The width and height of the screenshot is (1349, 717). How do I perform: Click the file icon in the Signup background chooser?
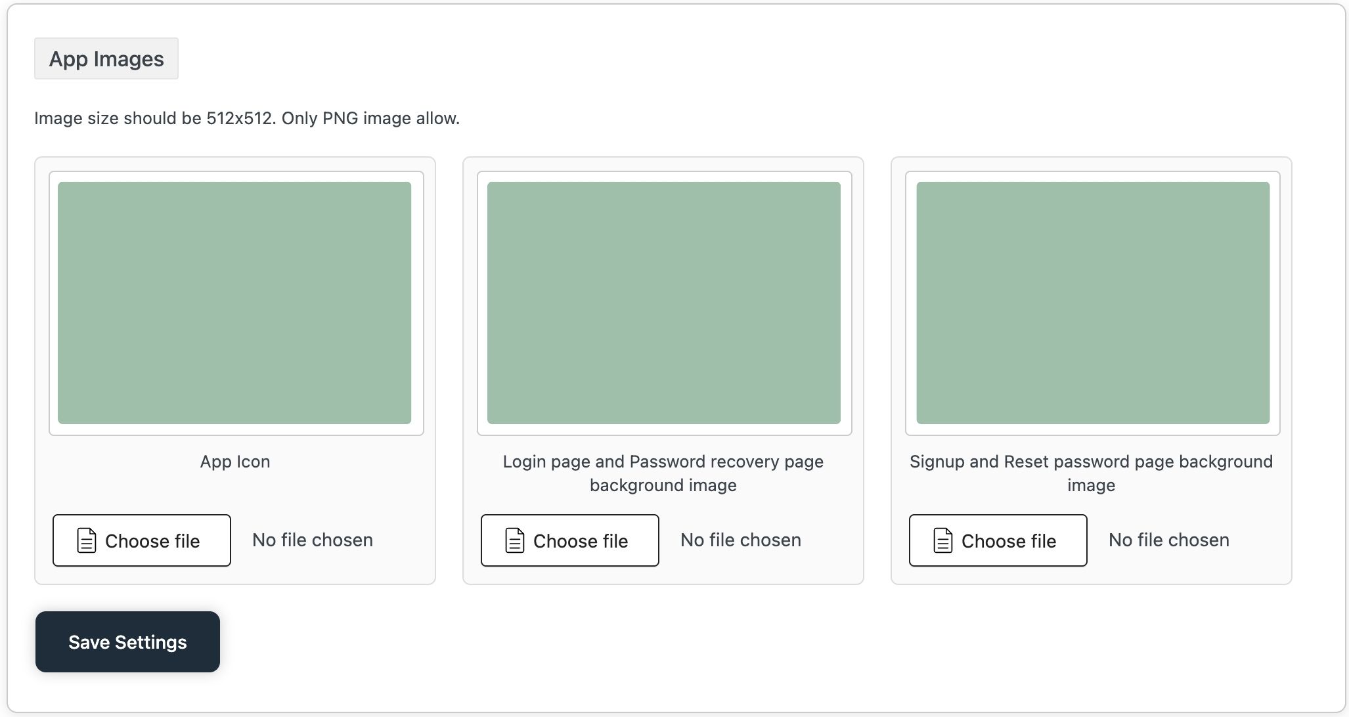pyautogui.click(x=943, y=540)
